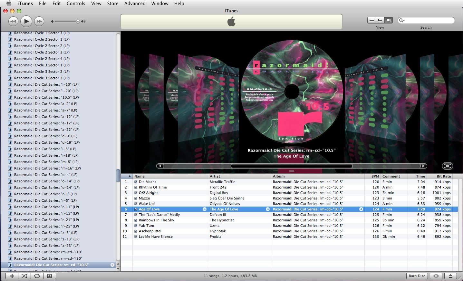This screenshot has height=281, width=463.
Task: Uncheck the Die Macht song checkbox
Action: coord(136,182)
